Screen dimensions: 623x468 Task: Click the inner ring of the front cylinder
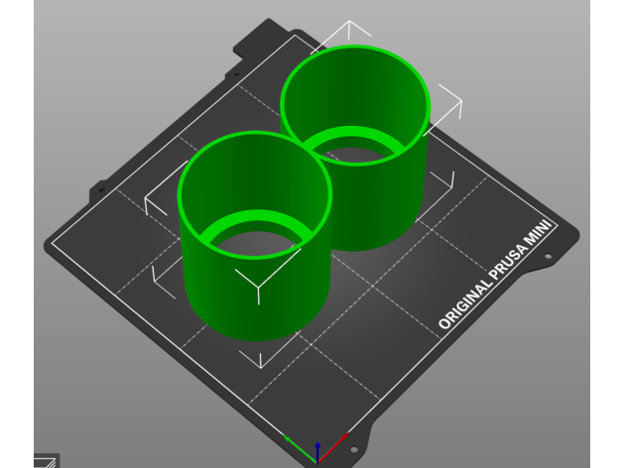tap(254, 224)
